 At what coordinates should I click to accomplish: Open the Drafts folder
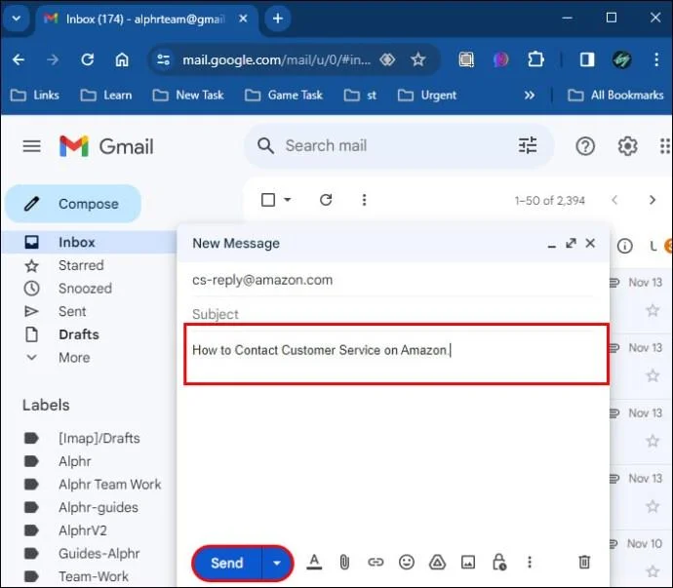pos(78,334)
